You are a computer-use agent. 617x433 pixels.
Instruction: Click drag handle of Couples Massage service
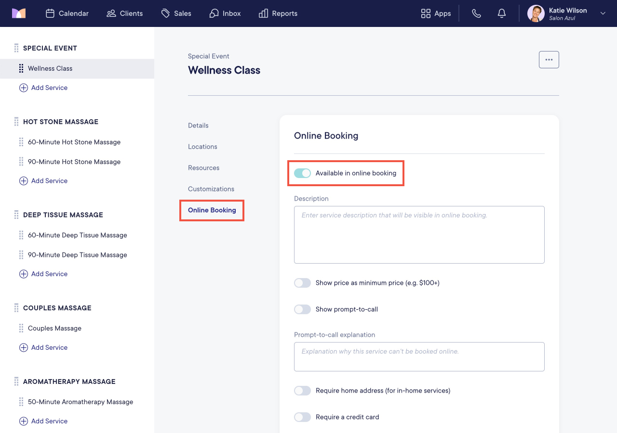tap(21, 328)
